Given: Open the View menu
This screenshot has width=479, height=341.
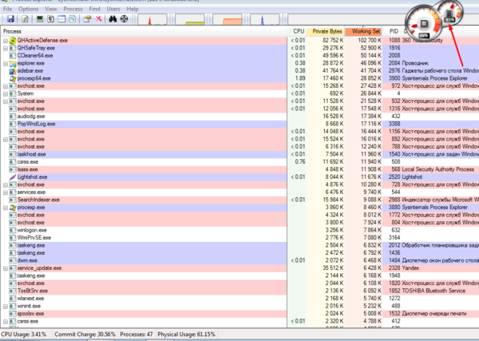Looking at the screenshot, I should (51, 9).
